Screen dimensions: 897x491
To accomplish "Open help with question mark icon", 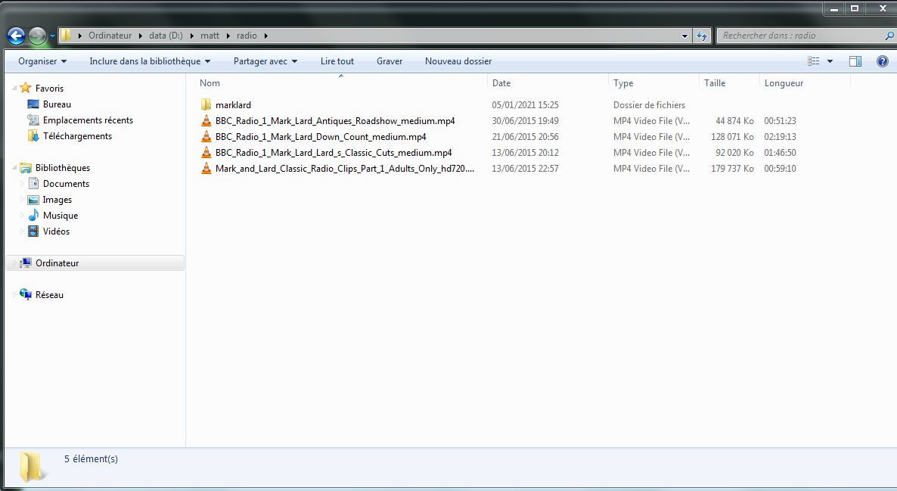I will [883, 61].
